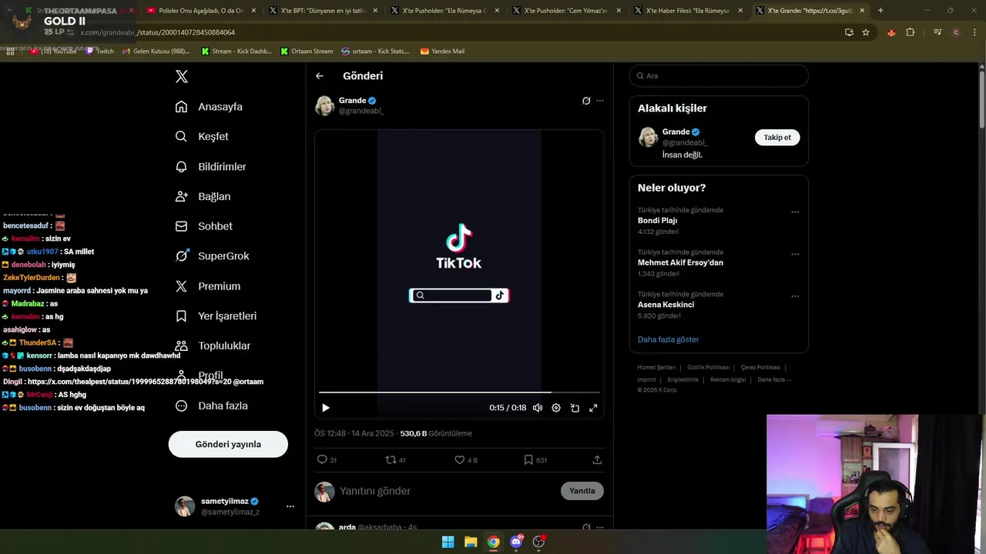Screen dimensions: 986x554
Task: Open SuperGrok in the sidebar
Action: [x=212, y=256]
